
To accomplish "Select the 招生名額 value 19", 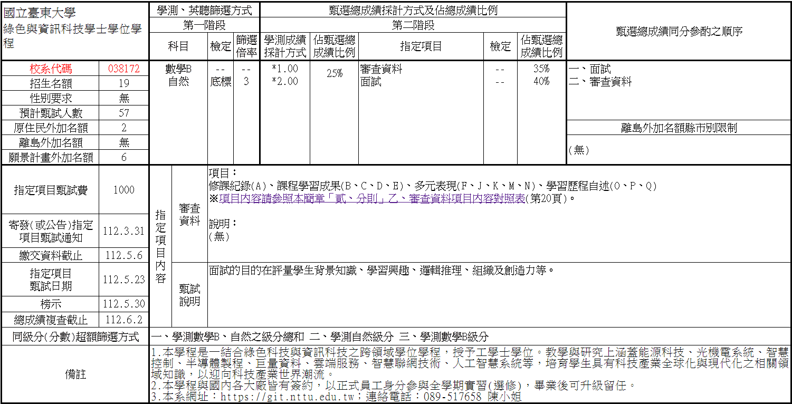I will pos(124,83).
